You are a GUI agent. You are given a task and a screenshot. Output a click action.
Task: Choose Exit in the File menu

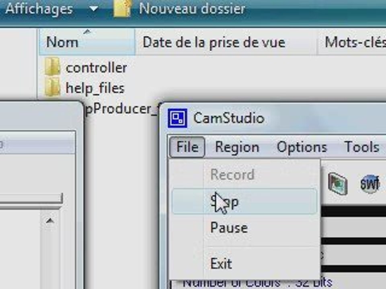[x=244, y=263]
